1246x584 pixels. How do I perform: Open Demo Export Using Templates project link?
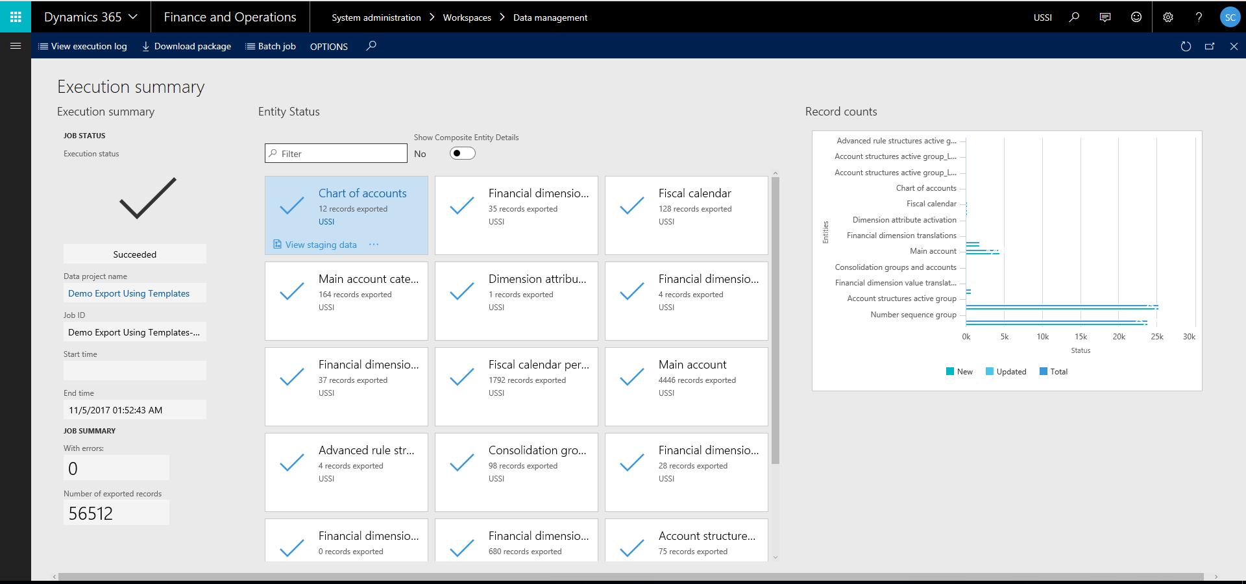128,293
